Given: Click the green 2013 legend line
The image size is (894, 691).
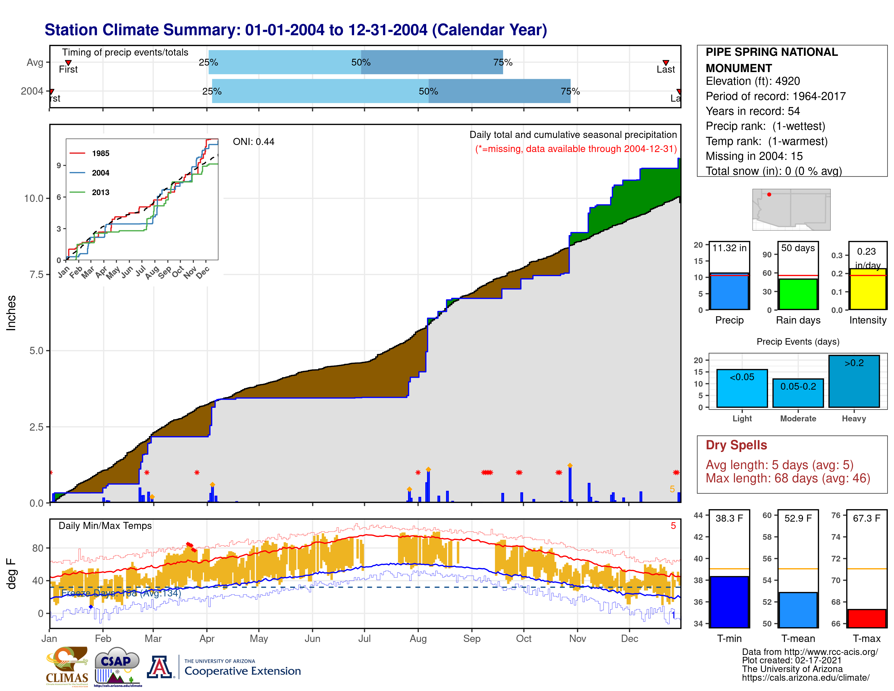Looking at the screenshot, I should [x=77, y=192].
